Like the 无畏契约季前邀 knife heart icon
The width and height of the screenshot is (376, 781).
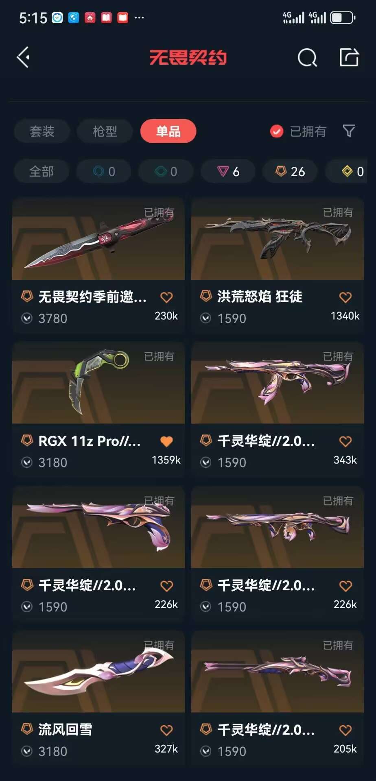(x=166, y=297)
